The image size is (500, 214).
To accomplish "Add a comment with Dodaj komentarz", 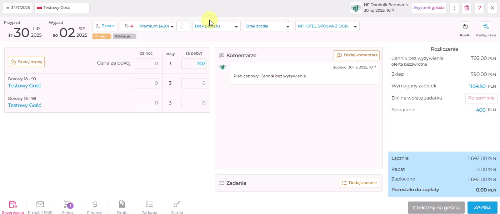I will tap(357, 55).
